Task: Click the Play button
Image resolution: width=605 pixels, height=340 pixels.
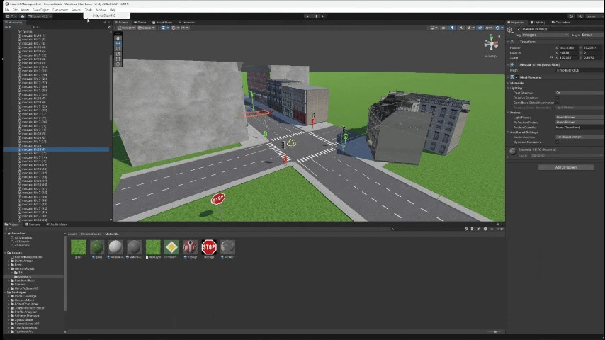Action: [307, 16]
